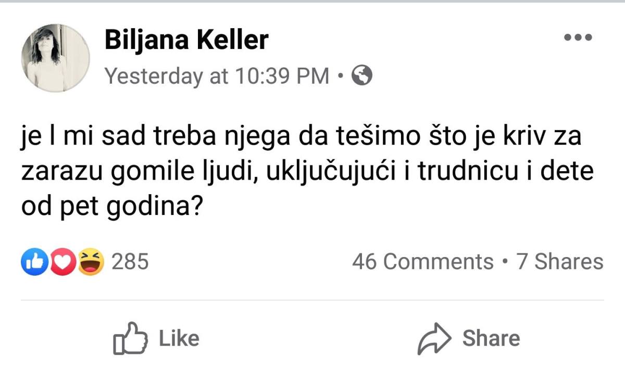Click the laughing emoji reaction icon
The image size is (625, 371).
(91, 262)
